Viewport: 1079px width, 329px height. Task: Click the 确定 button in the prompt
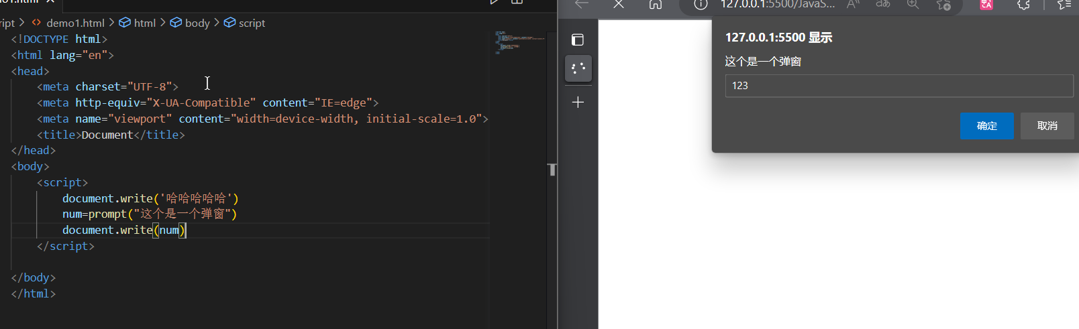click(x=986, y=126)
